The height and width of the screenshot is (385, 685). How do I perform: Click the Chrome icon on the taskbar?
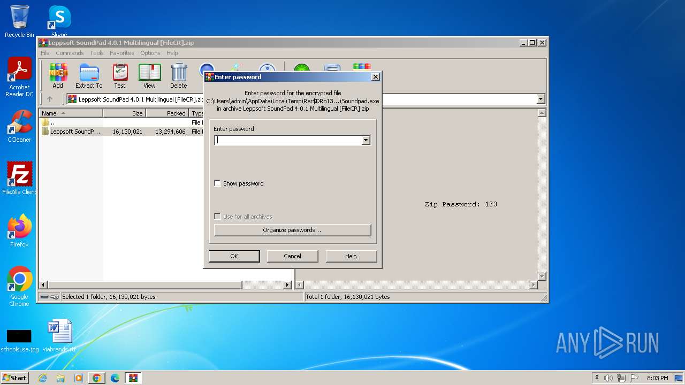coord(96,378)
